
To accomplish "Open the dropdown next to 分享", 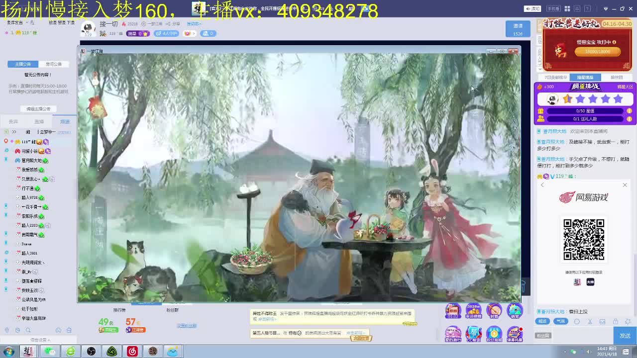I will click(194, 24).
